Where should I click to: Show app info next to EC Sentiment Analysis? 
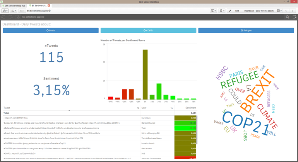pyautogui.click(x=50, y=11)
